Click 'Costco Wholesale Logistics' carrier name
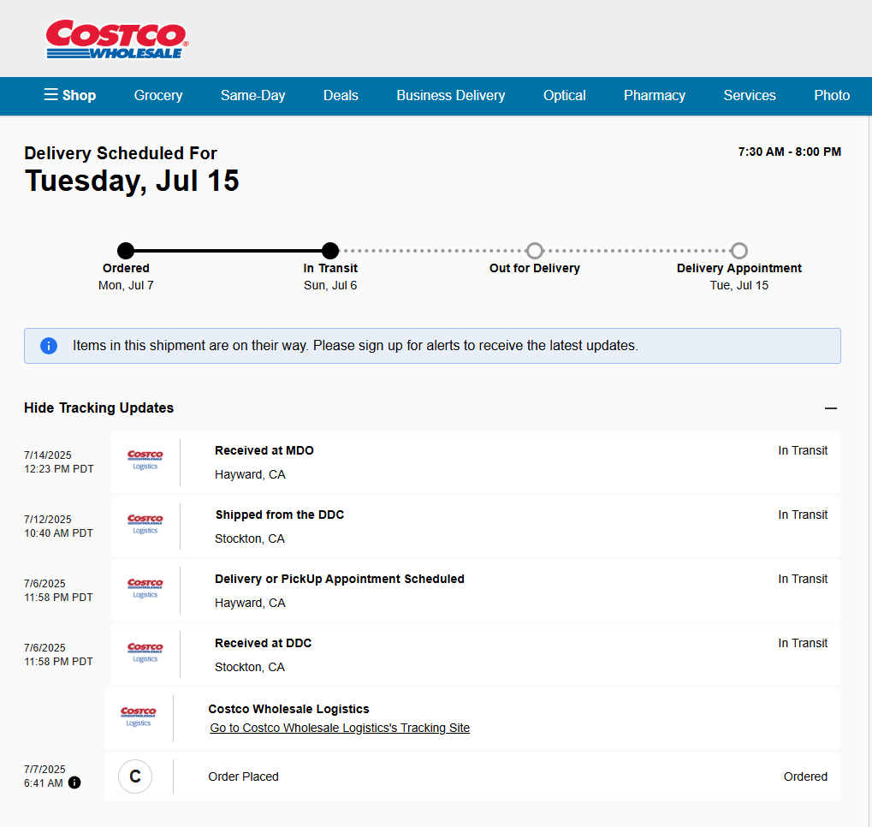 [x=288, y=709]
